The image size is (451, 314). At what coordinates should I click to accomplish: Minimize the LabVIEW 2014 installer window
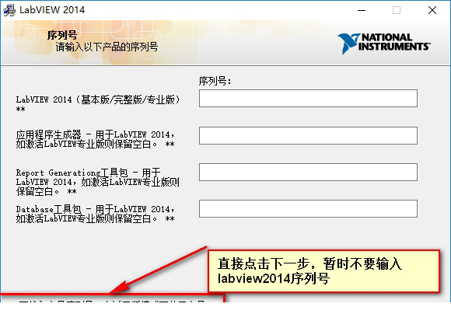pos(362,10)
